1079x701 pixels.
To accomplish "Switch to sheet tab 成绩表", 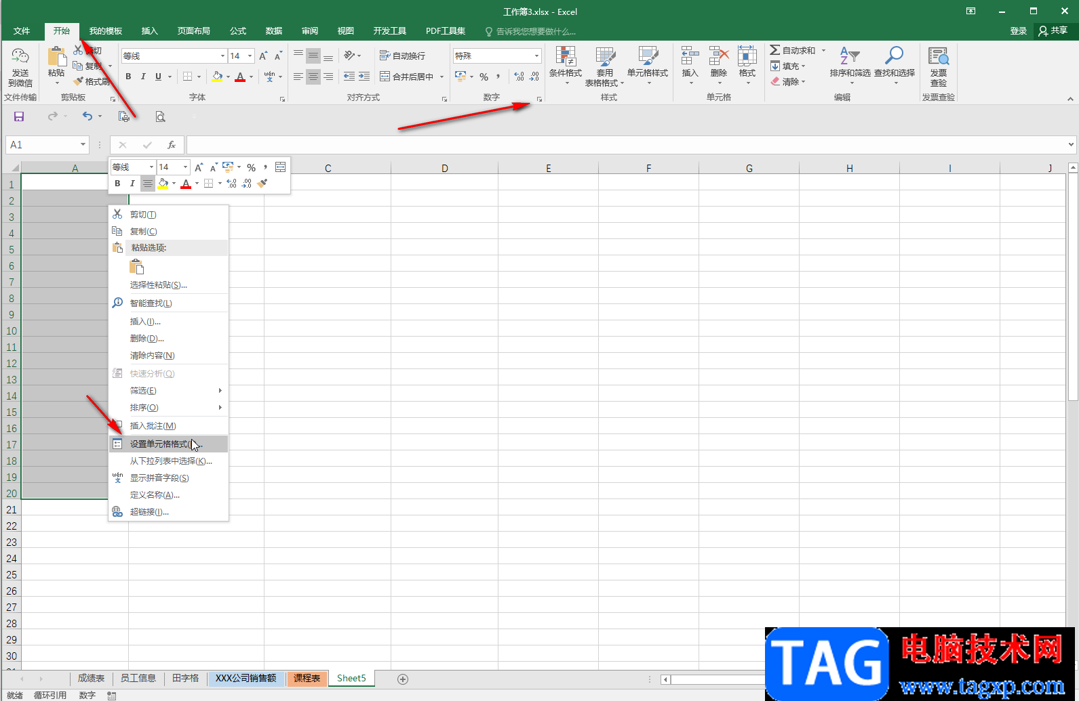I will [x=91, y=678].
